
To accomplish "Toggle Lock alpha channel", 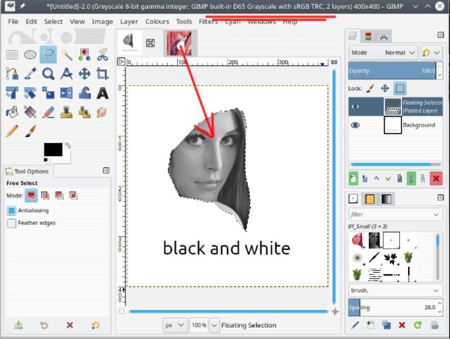I will coord(400,88).
